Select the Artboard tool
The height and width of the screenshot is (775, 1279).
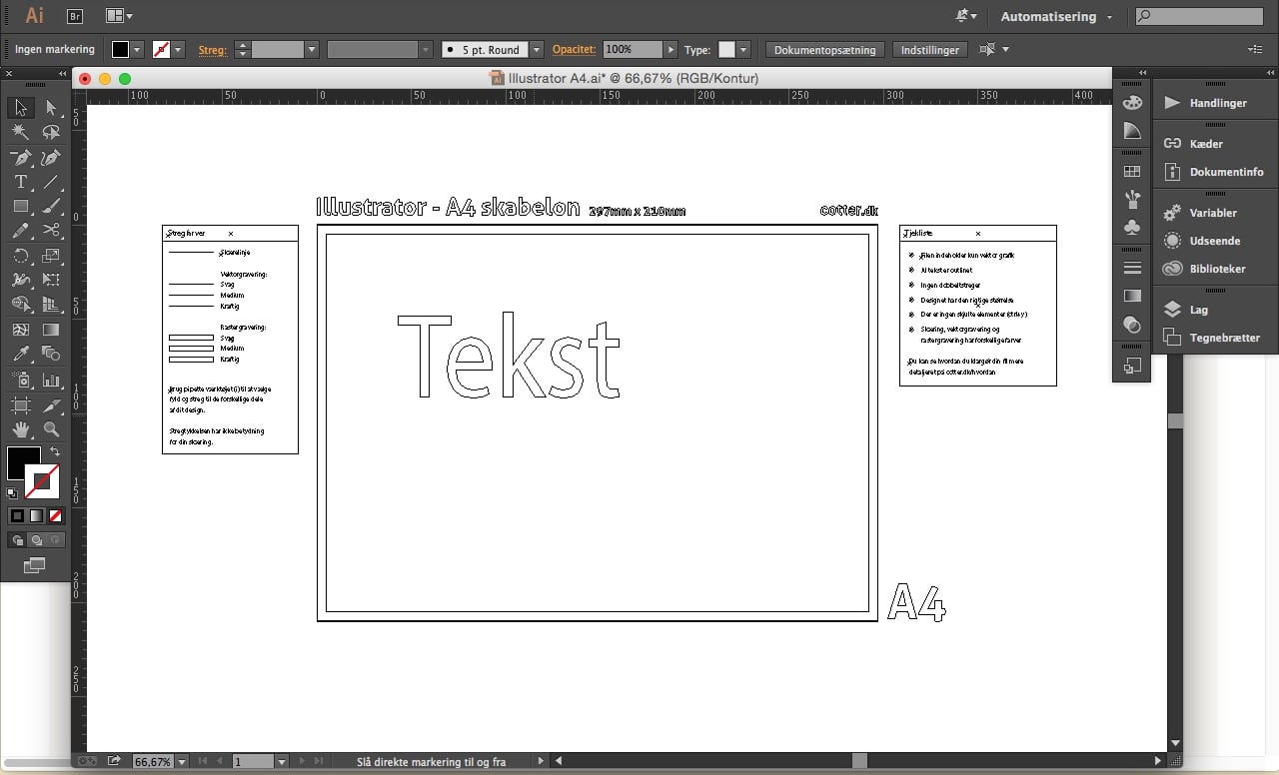(x=20, y=404)
